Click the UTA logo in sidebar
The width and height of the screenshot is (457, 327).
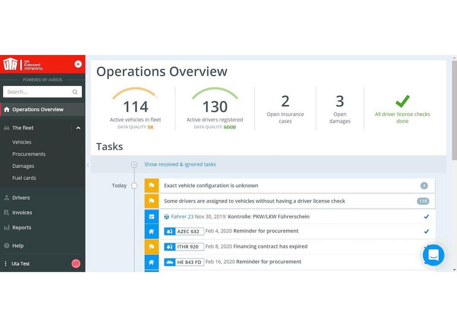(x=10, y=64)
